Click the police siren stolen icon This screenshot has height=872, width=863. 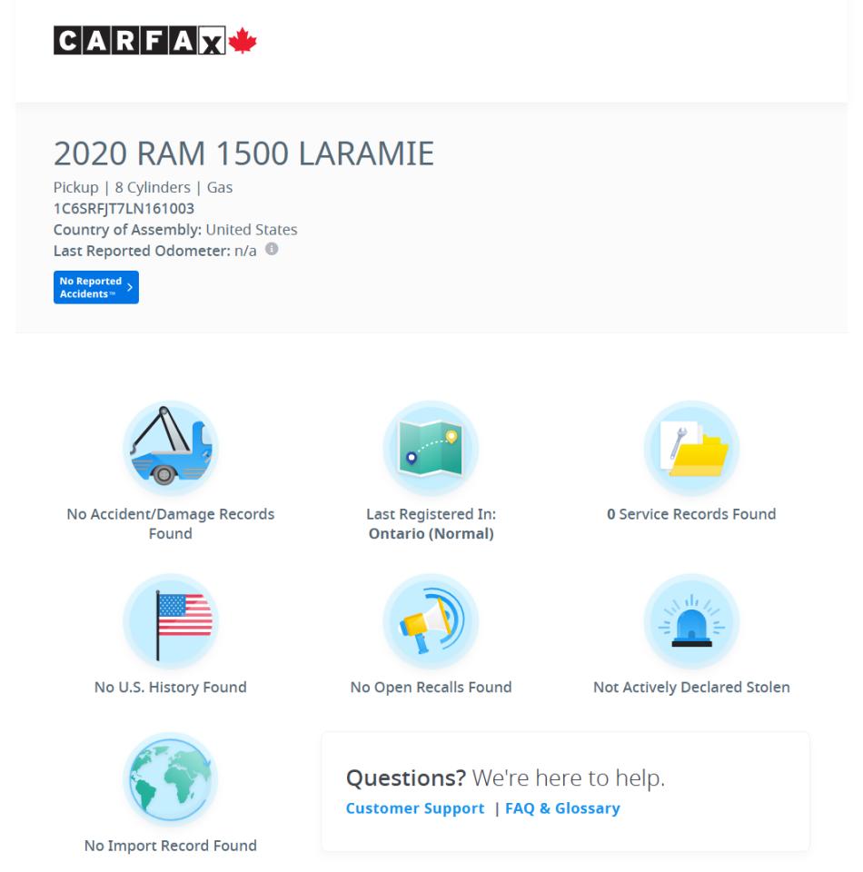pyautogui.click(x=691, y=621)
